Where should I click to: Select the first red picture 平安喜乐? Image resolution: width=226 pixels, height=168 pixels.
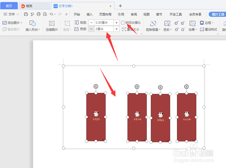click(96, 117)
